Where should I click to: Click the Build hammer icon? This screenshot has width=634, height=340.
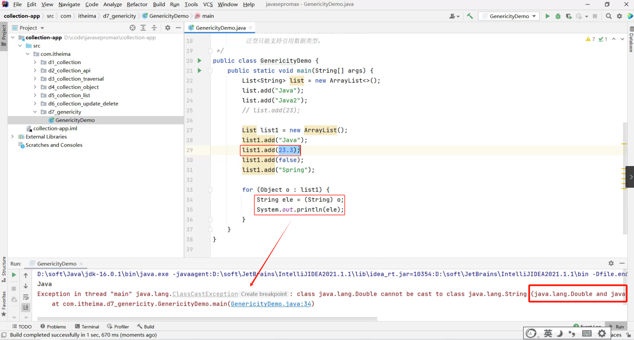(470, 16)
